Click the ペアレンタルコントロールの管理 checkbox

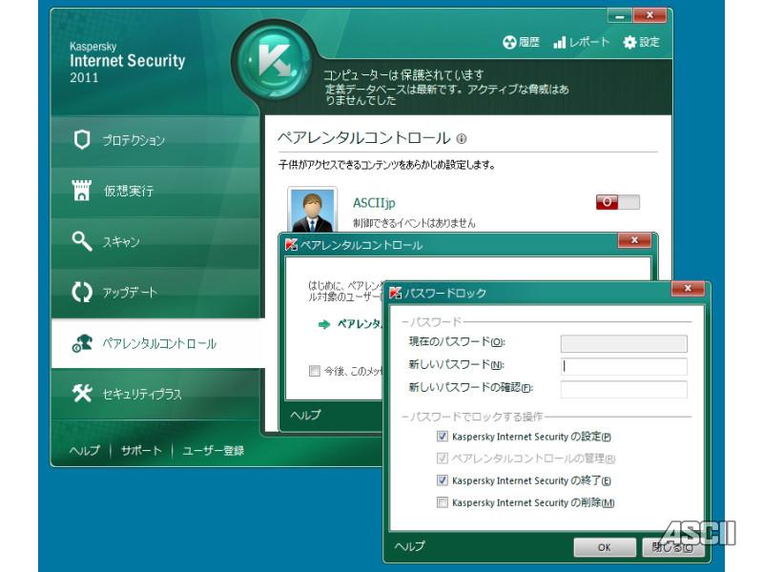442,459
